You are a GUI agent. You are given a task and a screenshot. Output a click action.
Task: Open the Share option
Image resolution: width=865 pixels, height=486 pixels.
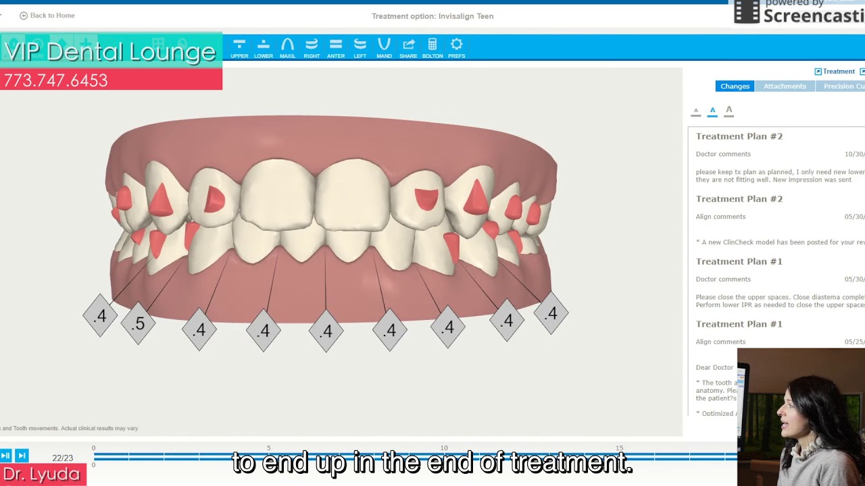tap(408, 48)
